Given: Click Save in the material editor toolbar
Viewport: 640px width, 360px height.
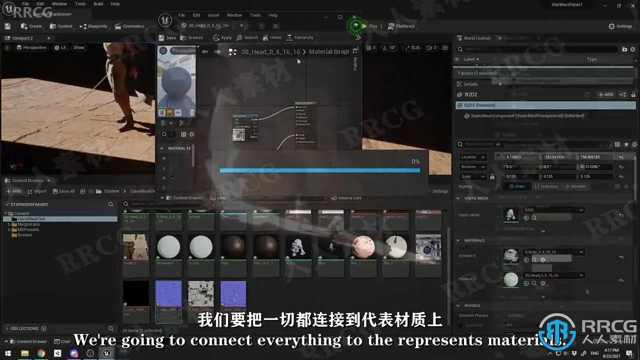Looking at the screenshot, I should pos(167,37).
